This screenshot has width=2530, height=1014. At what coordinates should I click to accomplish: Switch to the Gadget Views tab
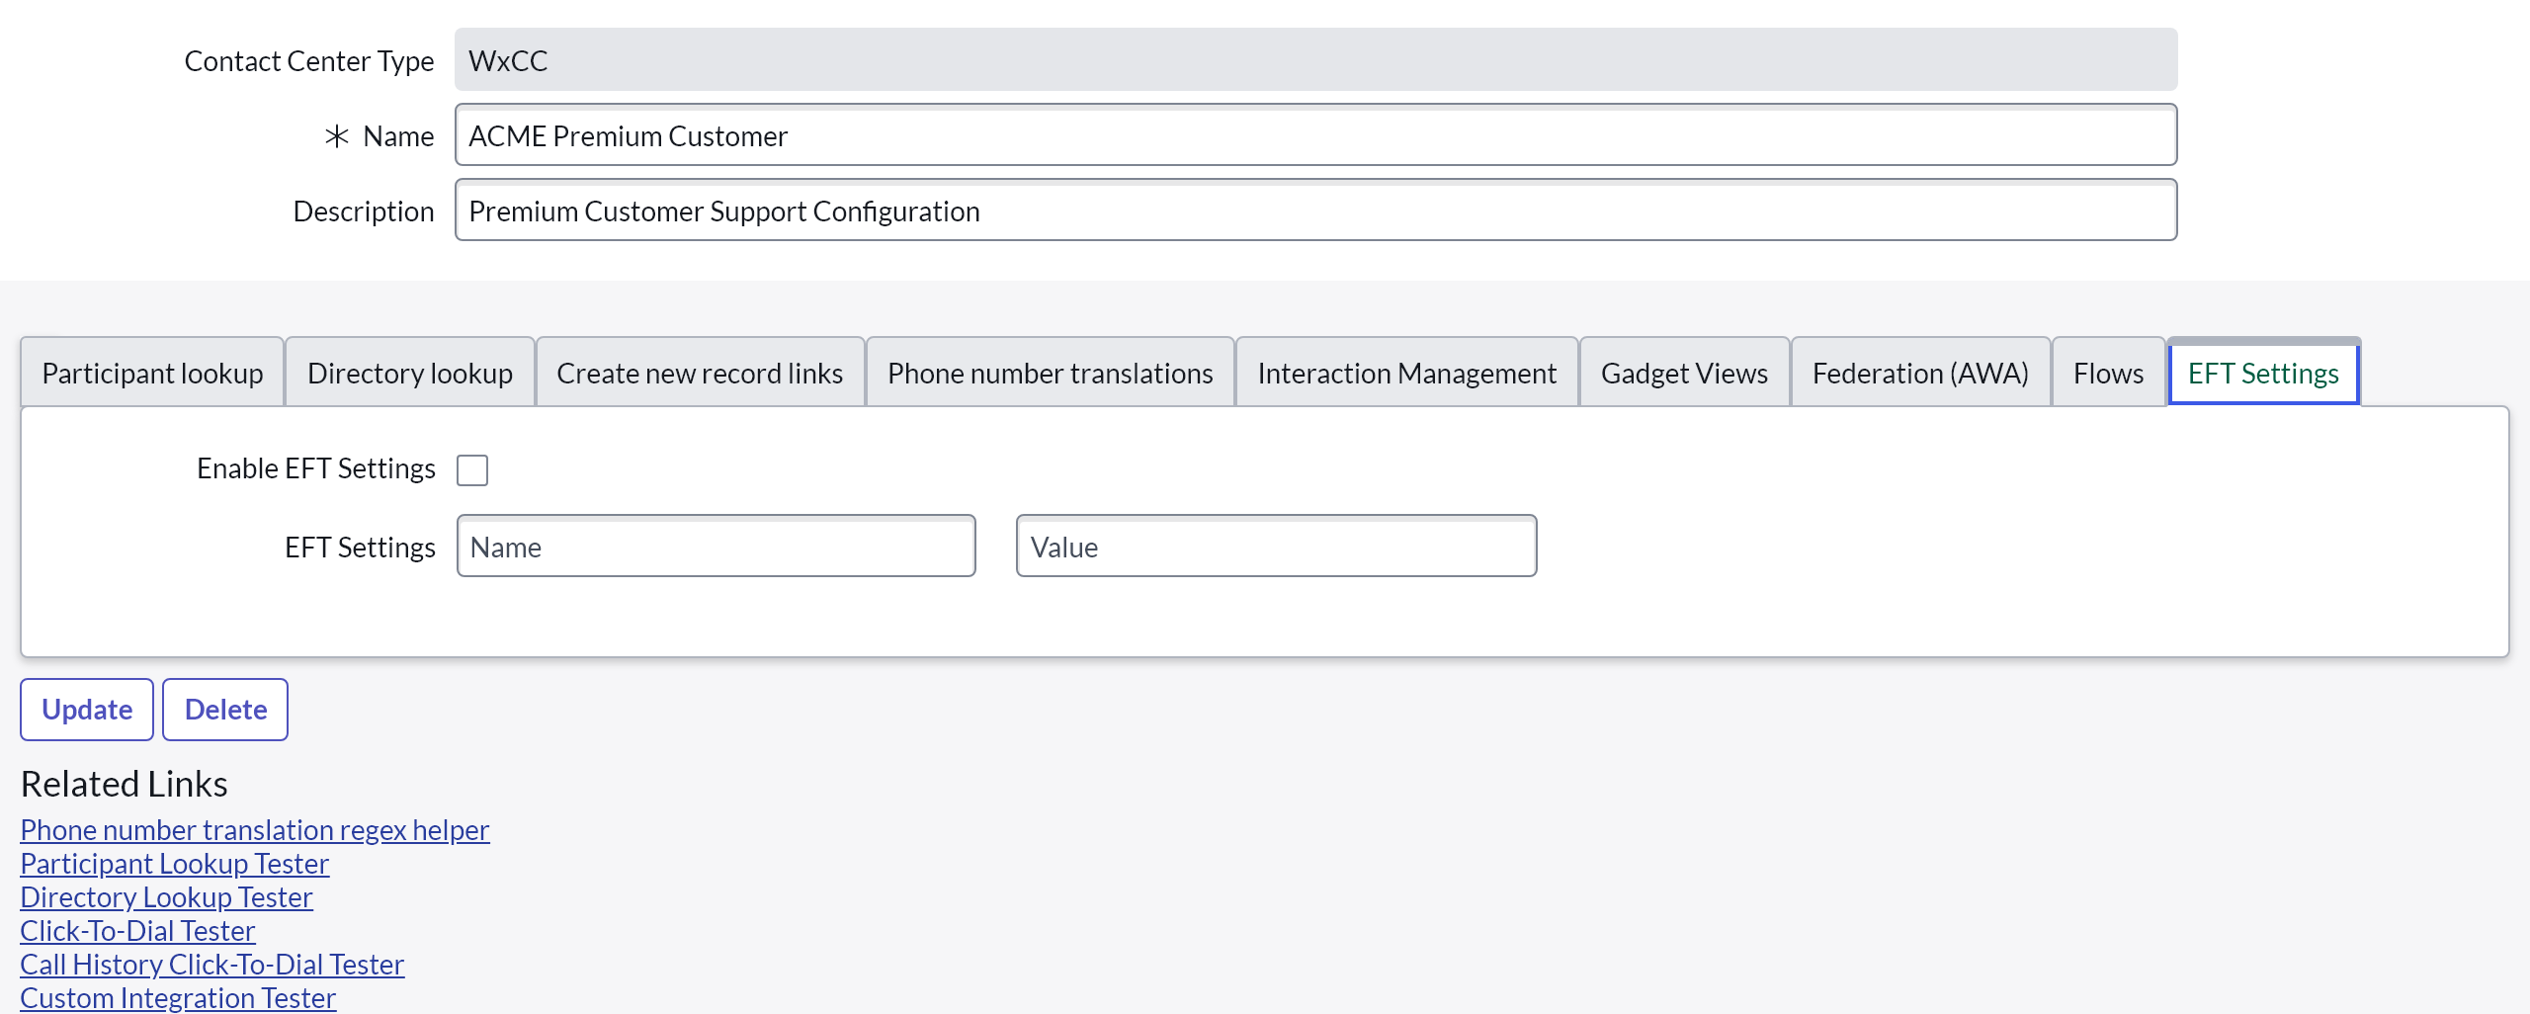[x=1684, y=373]
